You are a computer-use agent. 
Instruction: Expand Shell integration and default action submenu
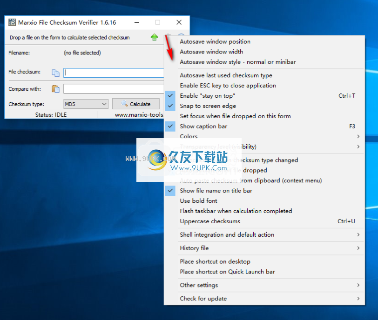pos(264,234)
